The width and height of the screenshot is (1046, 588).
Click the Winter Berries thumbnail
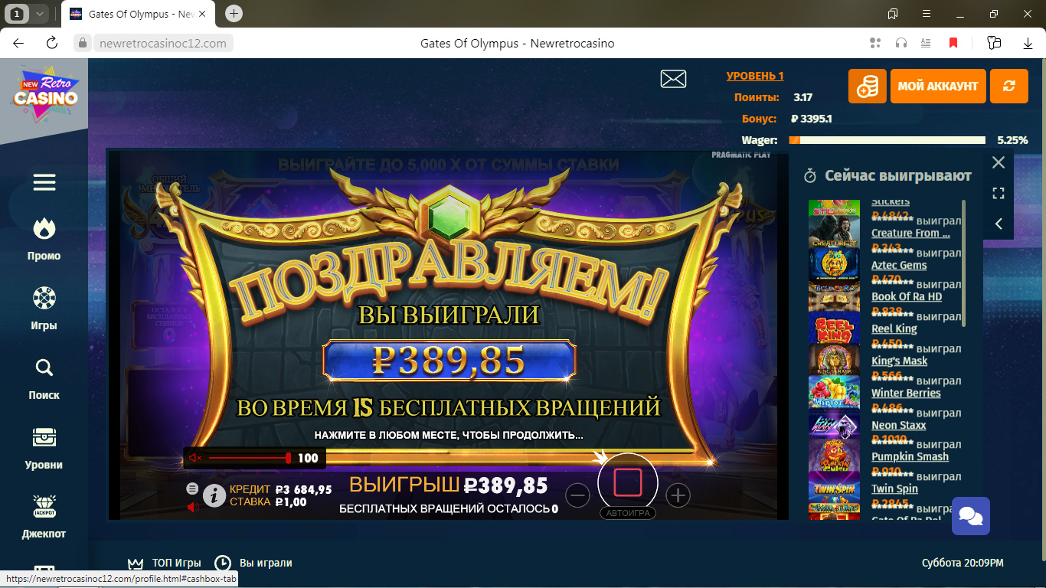pos(834,392)
